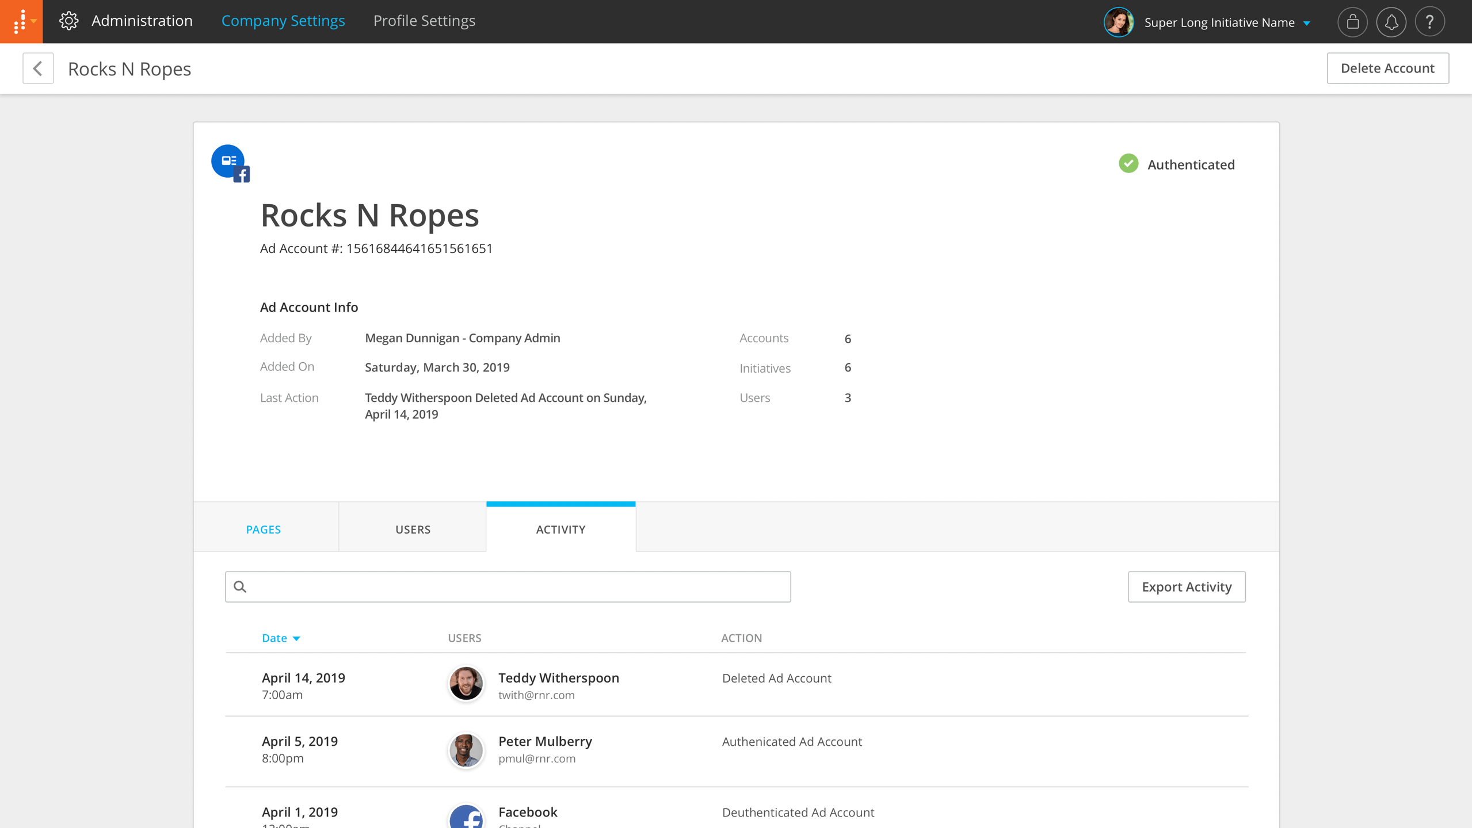Sort activity by Date column
Viewport: 1472px width, 828px height.
[281, 638]
